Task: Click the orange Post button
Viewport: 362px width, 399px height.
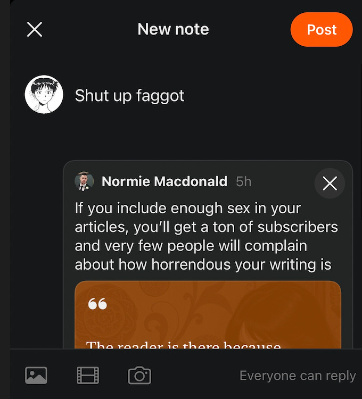Action: [321, 29]
